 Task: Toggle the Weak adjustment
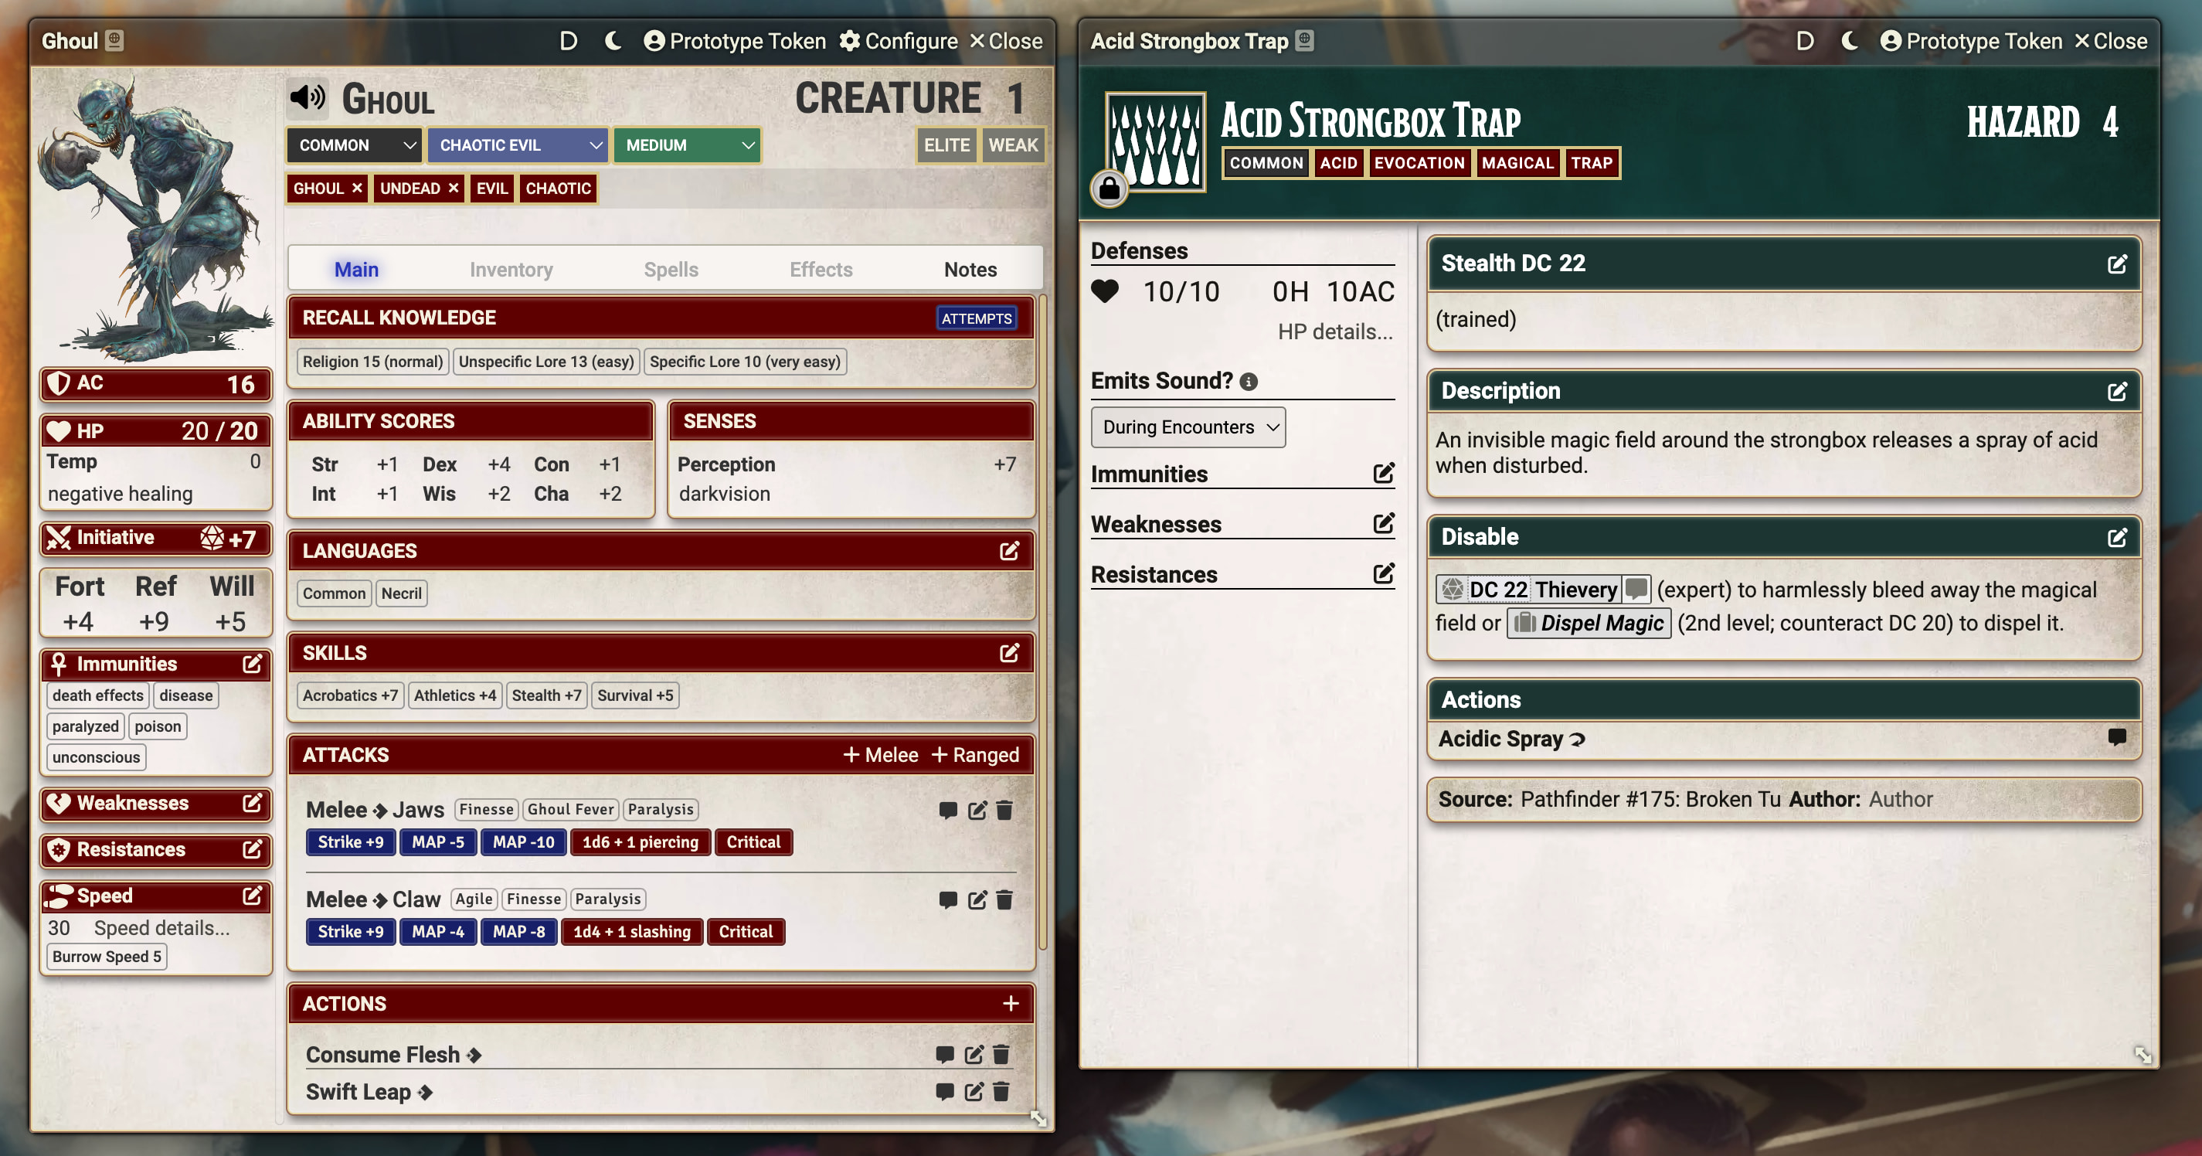click(x=1012, y=145)
